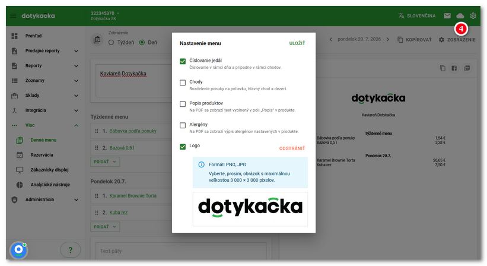The image size is (487, 266).
Task: Click ODSTRÁNIŤ to remove the logo
Action: pyautogui.click(x=292, y=148)
